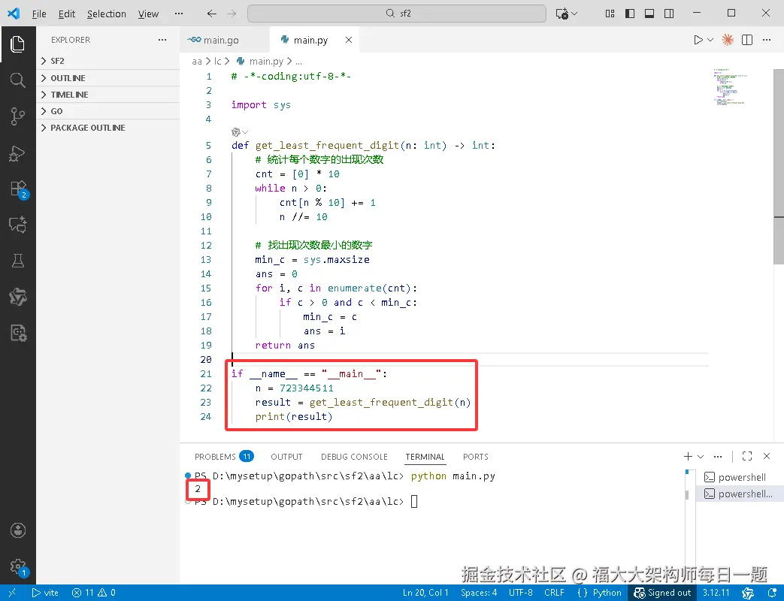784x601 pixels.
Task: Go forward with the right arrow
Action: [232, 14]
